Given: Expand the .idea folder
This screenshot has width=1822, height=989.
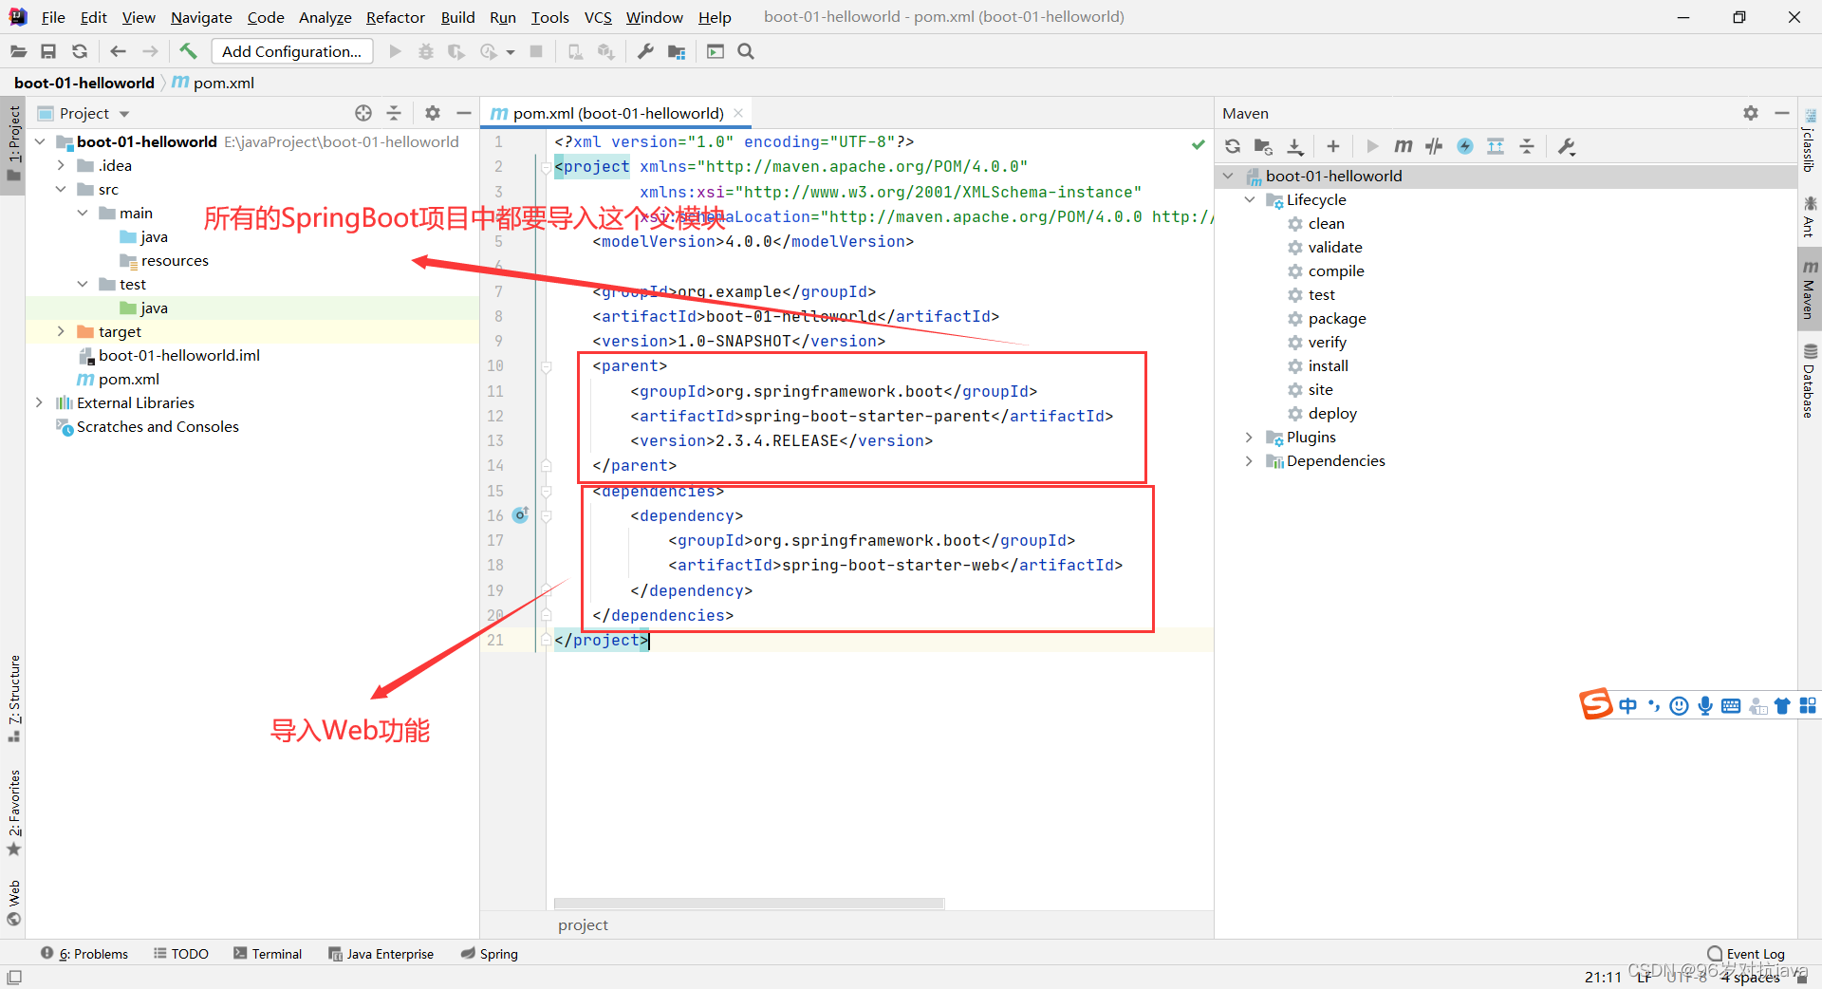Looking at the screenshot, I should [x=62, y=165].
